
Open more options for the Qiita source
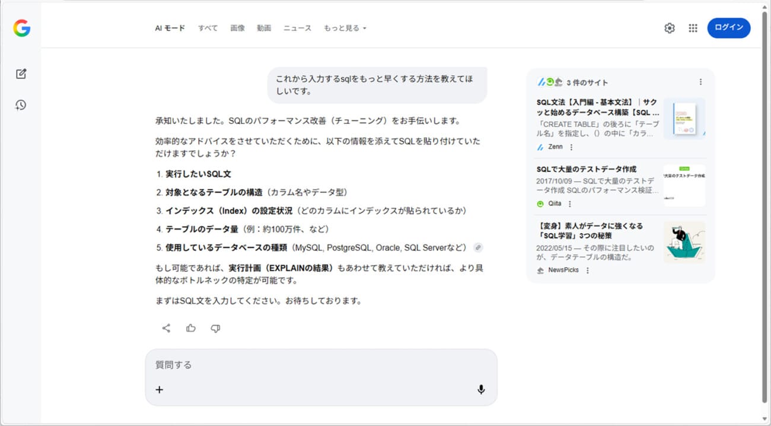coord(570,204)
